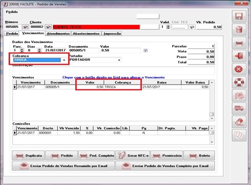Expand the Portador dropdown
251x185 pixels.
(119, 60)
